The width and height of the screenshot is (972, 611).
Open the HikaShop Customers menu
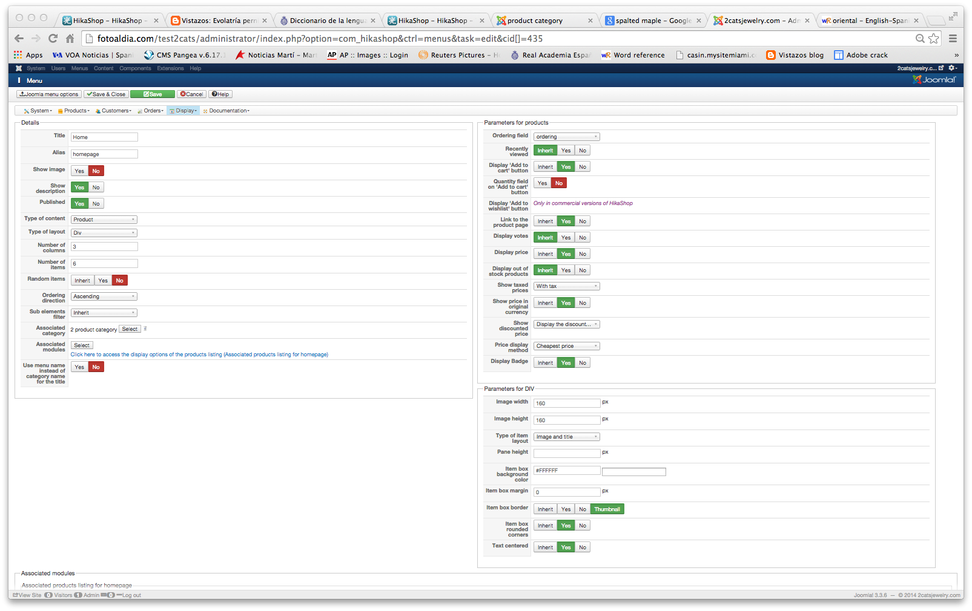(113, 111)
